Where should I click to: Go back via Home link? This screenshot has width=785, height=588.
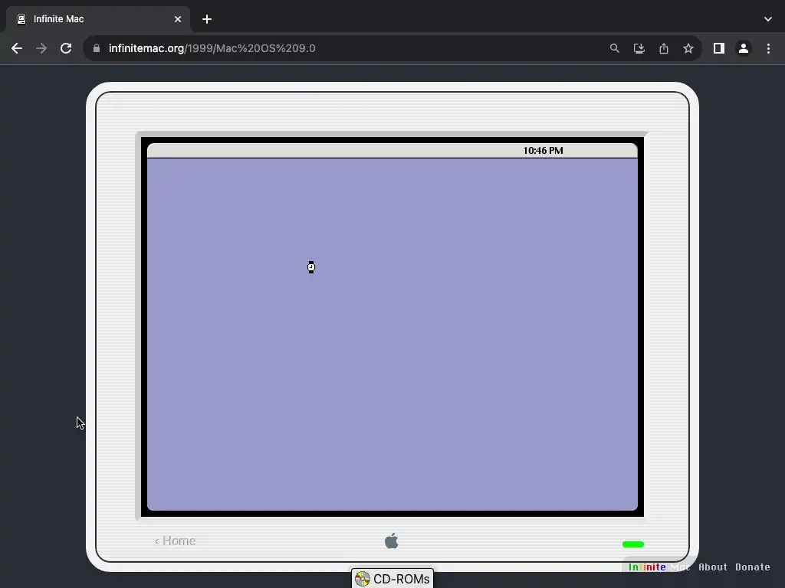tap(176, 541)
